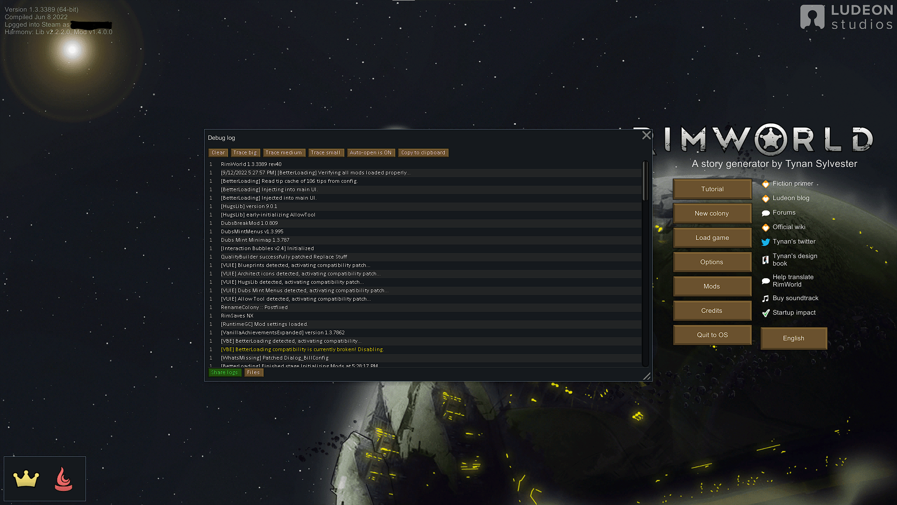Switch to Trace small logging
The image size is (897, 505).
click(x=326, y=152)
